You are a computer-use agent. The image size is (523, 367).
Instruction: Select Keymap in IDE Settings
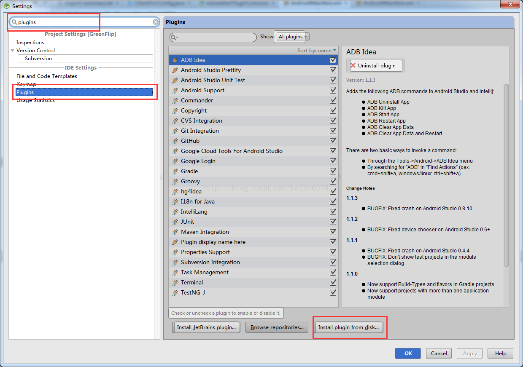(26, 84)
